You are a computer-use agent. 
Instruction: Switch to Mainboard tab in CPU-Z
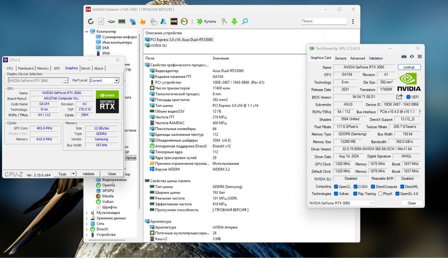point(26,68)
